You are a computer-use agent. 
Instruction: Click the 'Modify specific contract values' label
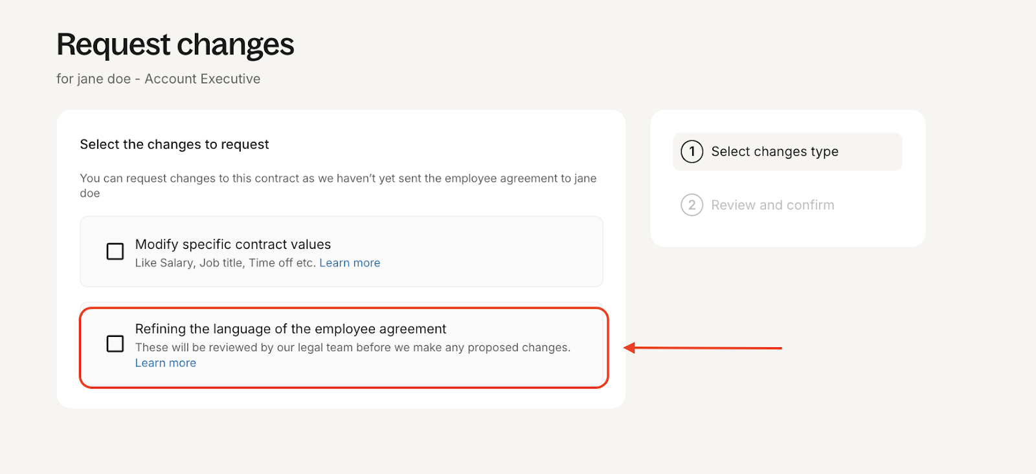(x=233, y=244)
